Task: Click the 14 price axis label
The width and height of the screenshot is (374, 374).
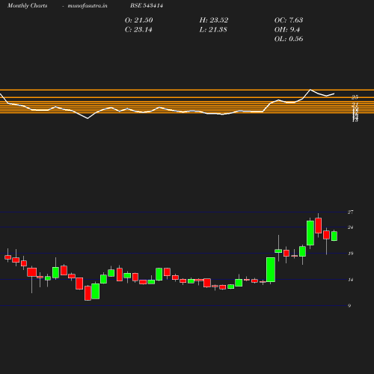Action: [x=350, y=280]
